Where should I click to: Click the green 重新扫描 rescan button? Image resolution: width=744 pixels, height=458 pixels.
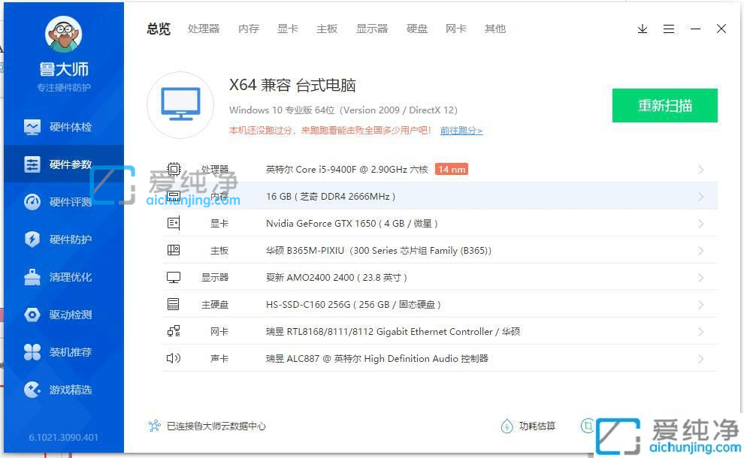point(664,105)
